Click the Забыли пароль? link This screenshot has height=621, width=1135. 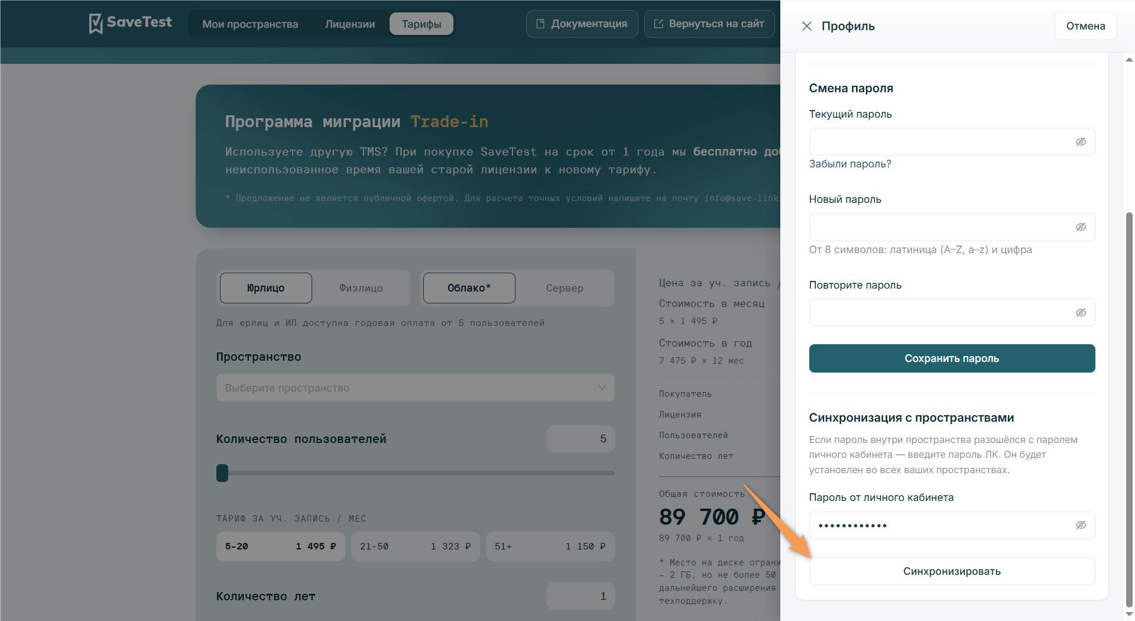click(x=850, y=164)
